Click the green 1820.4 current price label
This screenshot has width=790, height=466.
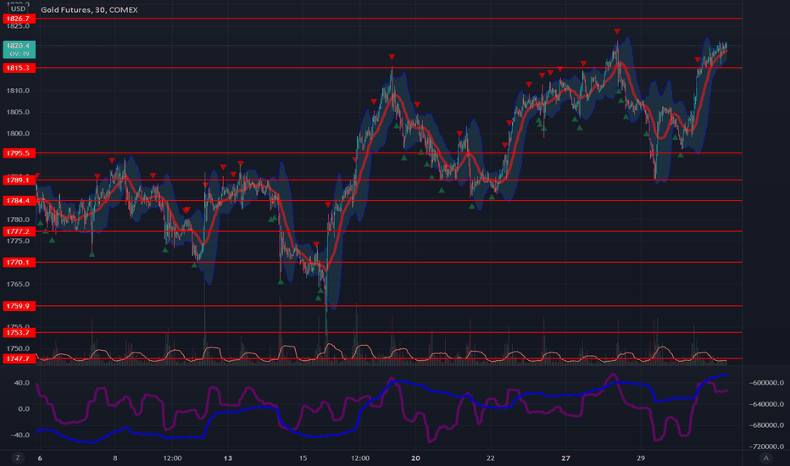pos(19,49)
